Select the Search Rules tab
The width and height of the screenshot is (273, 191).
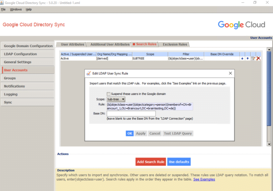pos(145,44)
